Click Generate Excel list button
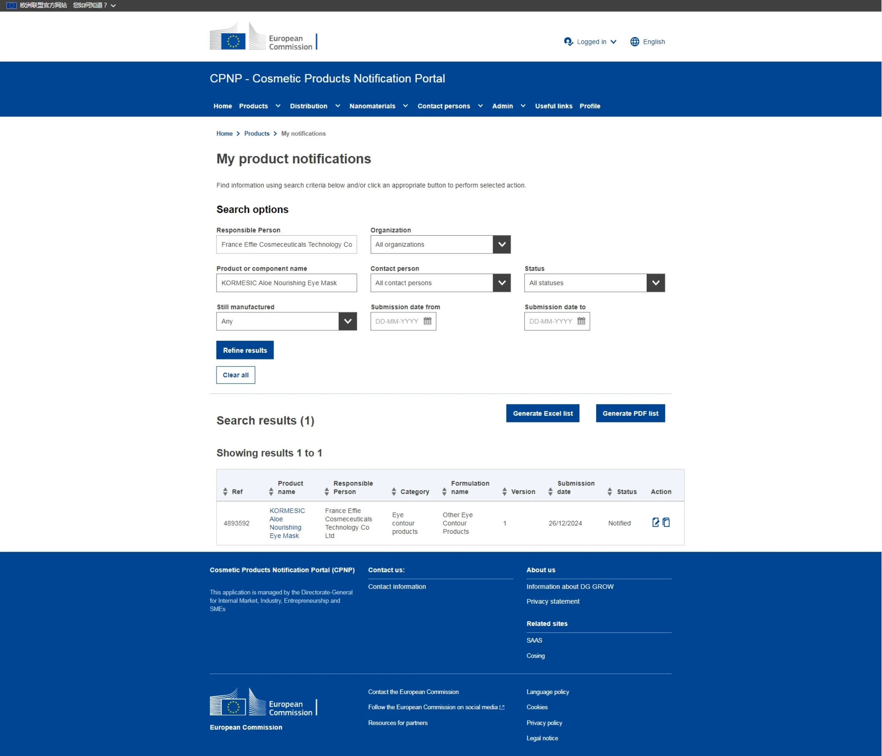 click(542, 413)
